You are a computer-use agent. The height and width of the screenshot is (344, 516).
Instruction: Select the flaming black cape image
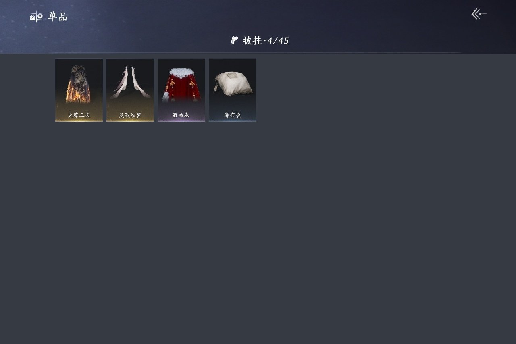(x=79, y=84)
